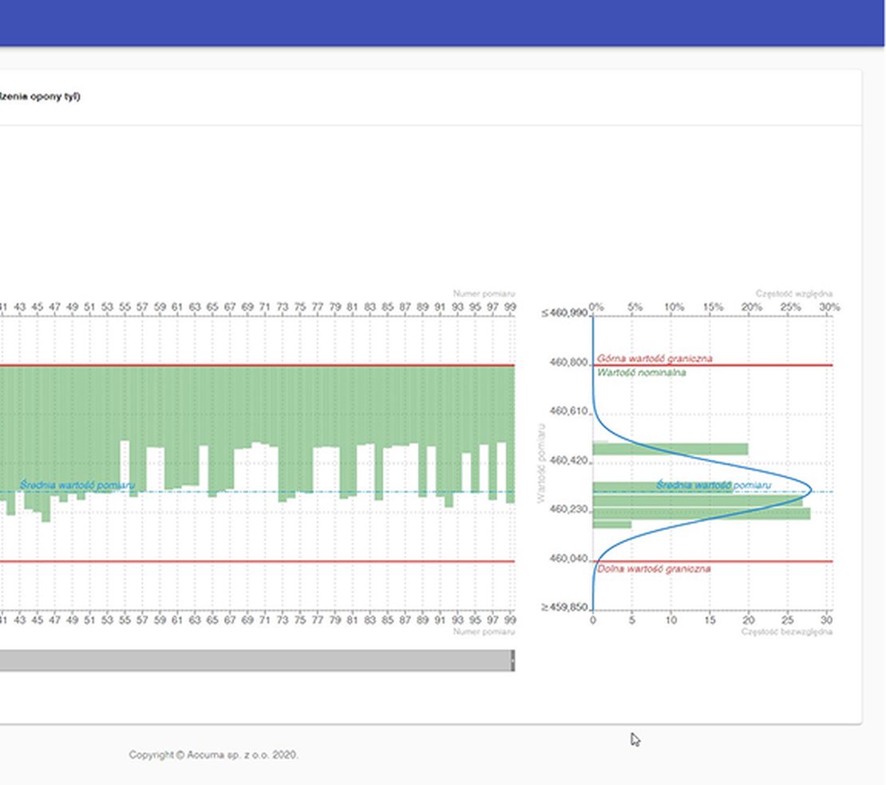Click the 'Częstość bezwzględna' axis title

point(786,632)
